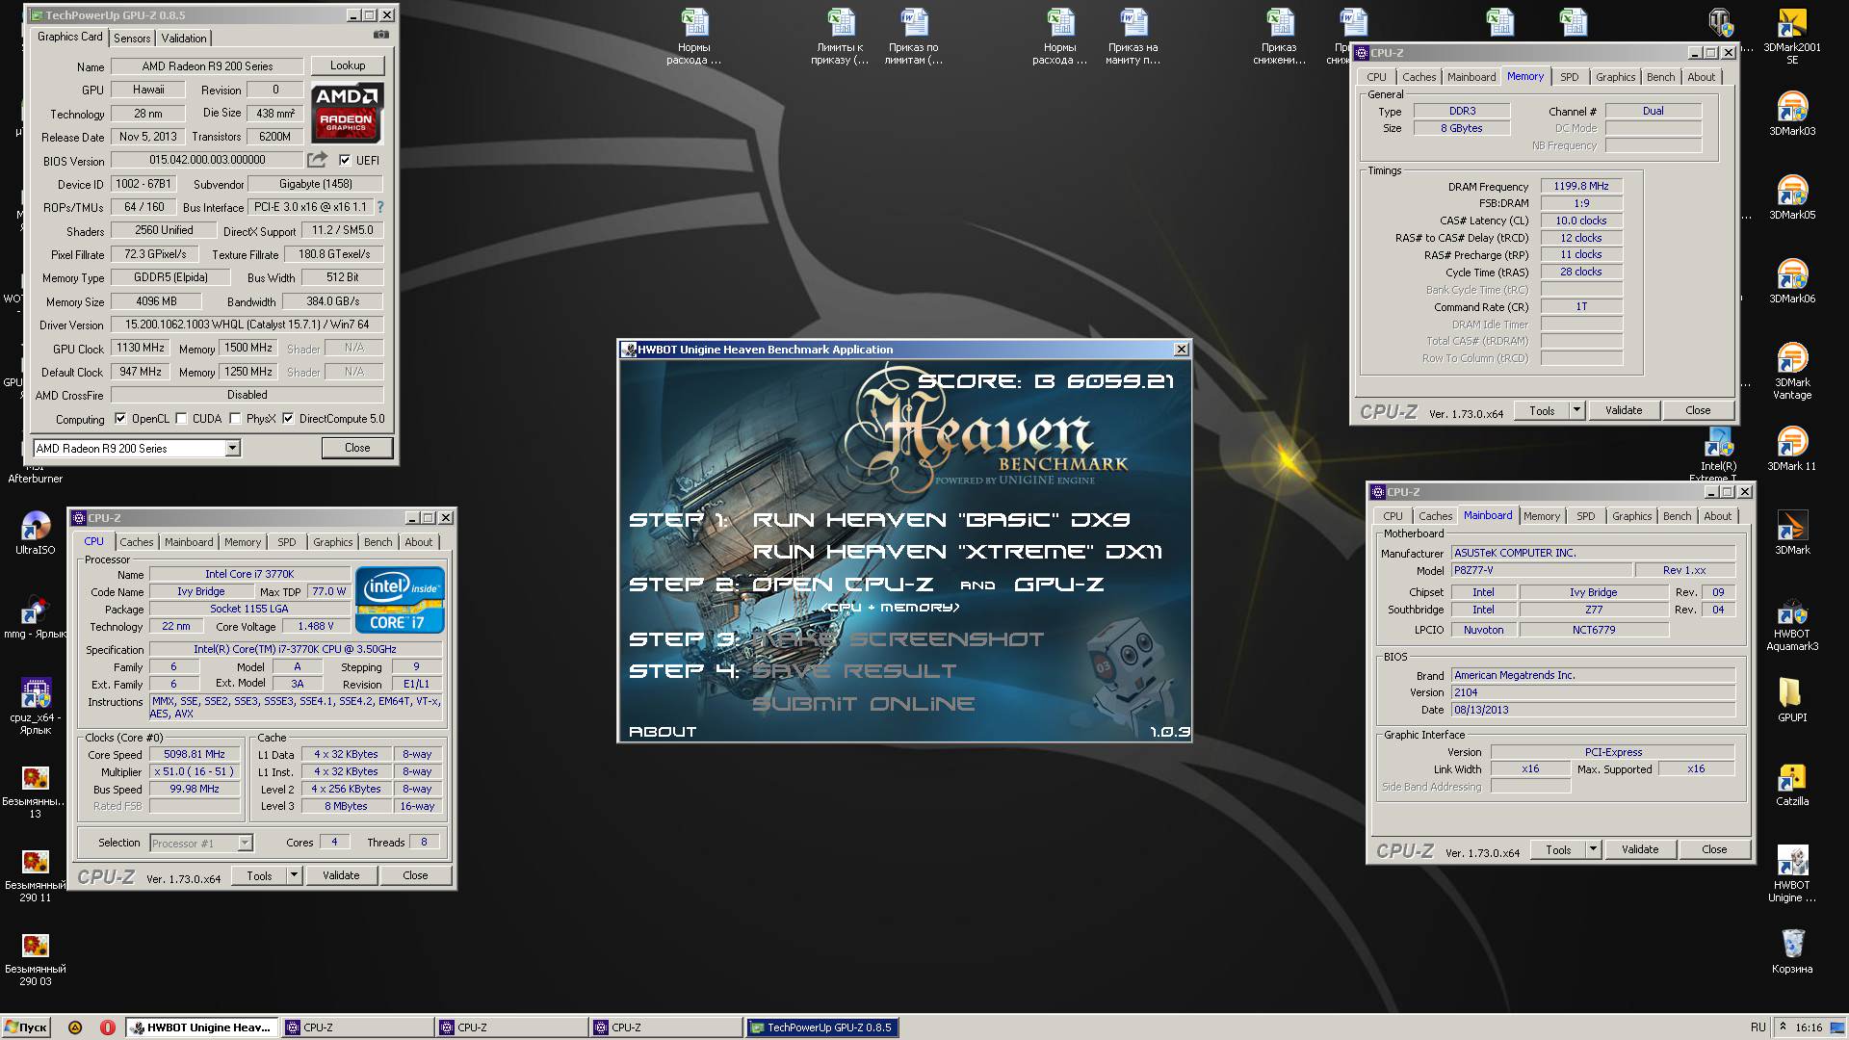Screen dimensions: 1849x1040
Task: Click the RU language indicator in the tray
Action: pyautogui.click(x=1758, y=1027)
